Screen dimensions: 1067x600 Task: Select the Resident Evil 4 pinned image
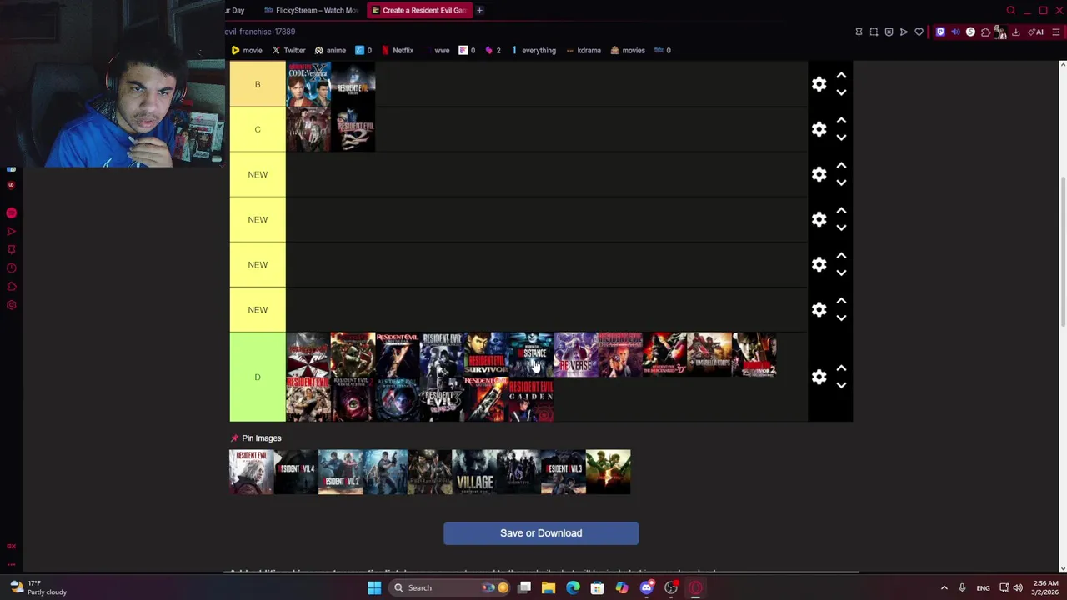coord(296,472)
